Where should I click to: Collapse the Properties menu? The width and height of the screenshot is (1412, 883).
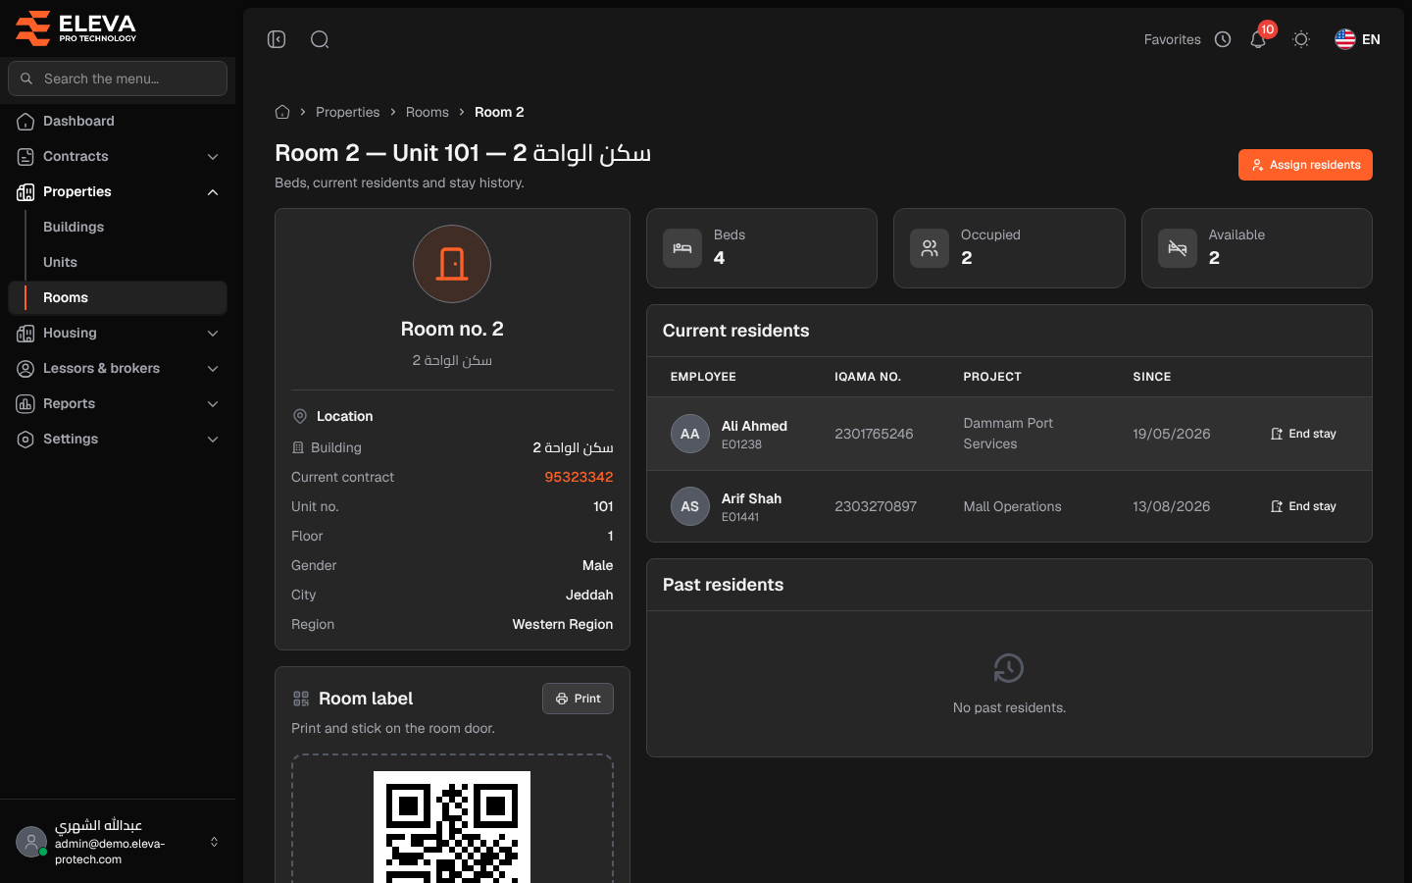(118, 191)
